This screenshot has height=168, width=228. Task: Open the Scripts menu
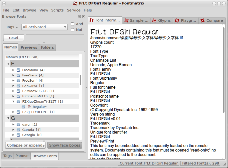57,10
